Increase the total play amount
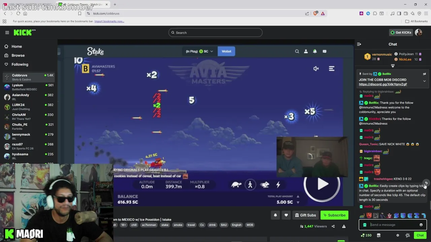 298,196
